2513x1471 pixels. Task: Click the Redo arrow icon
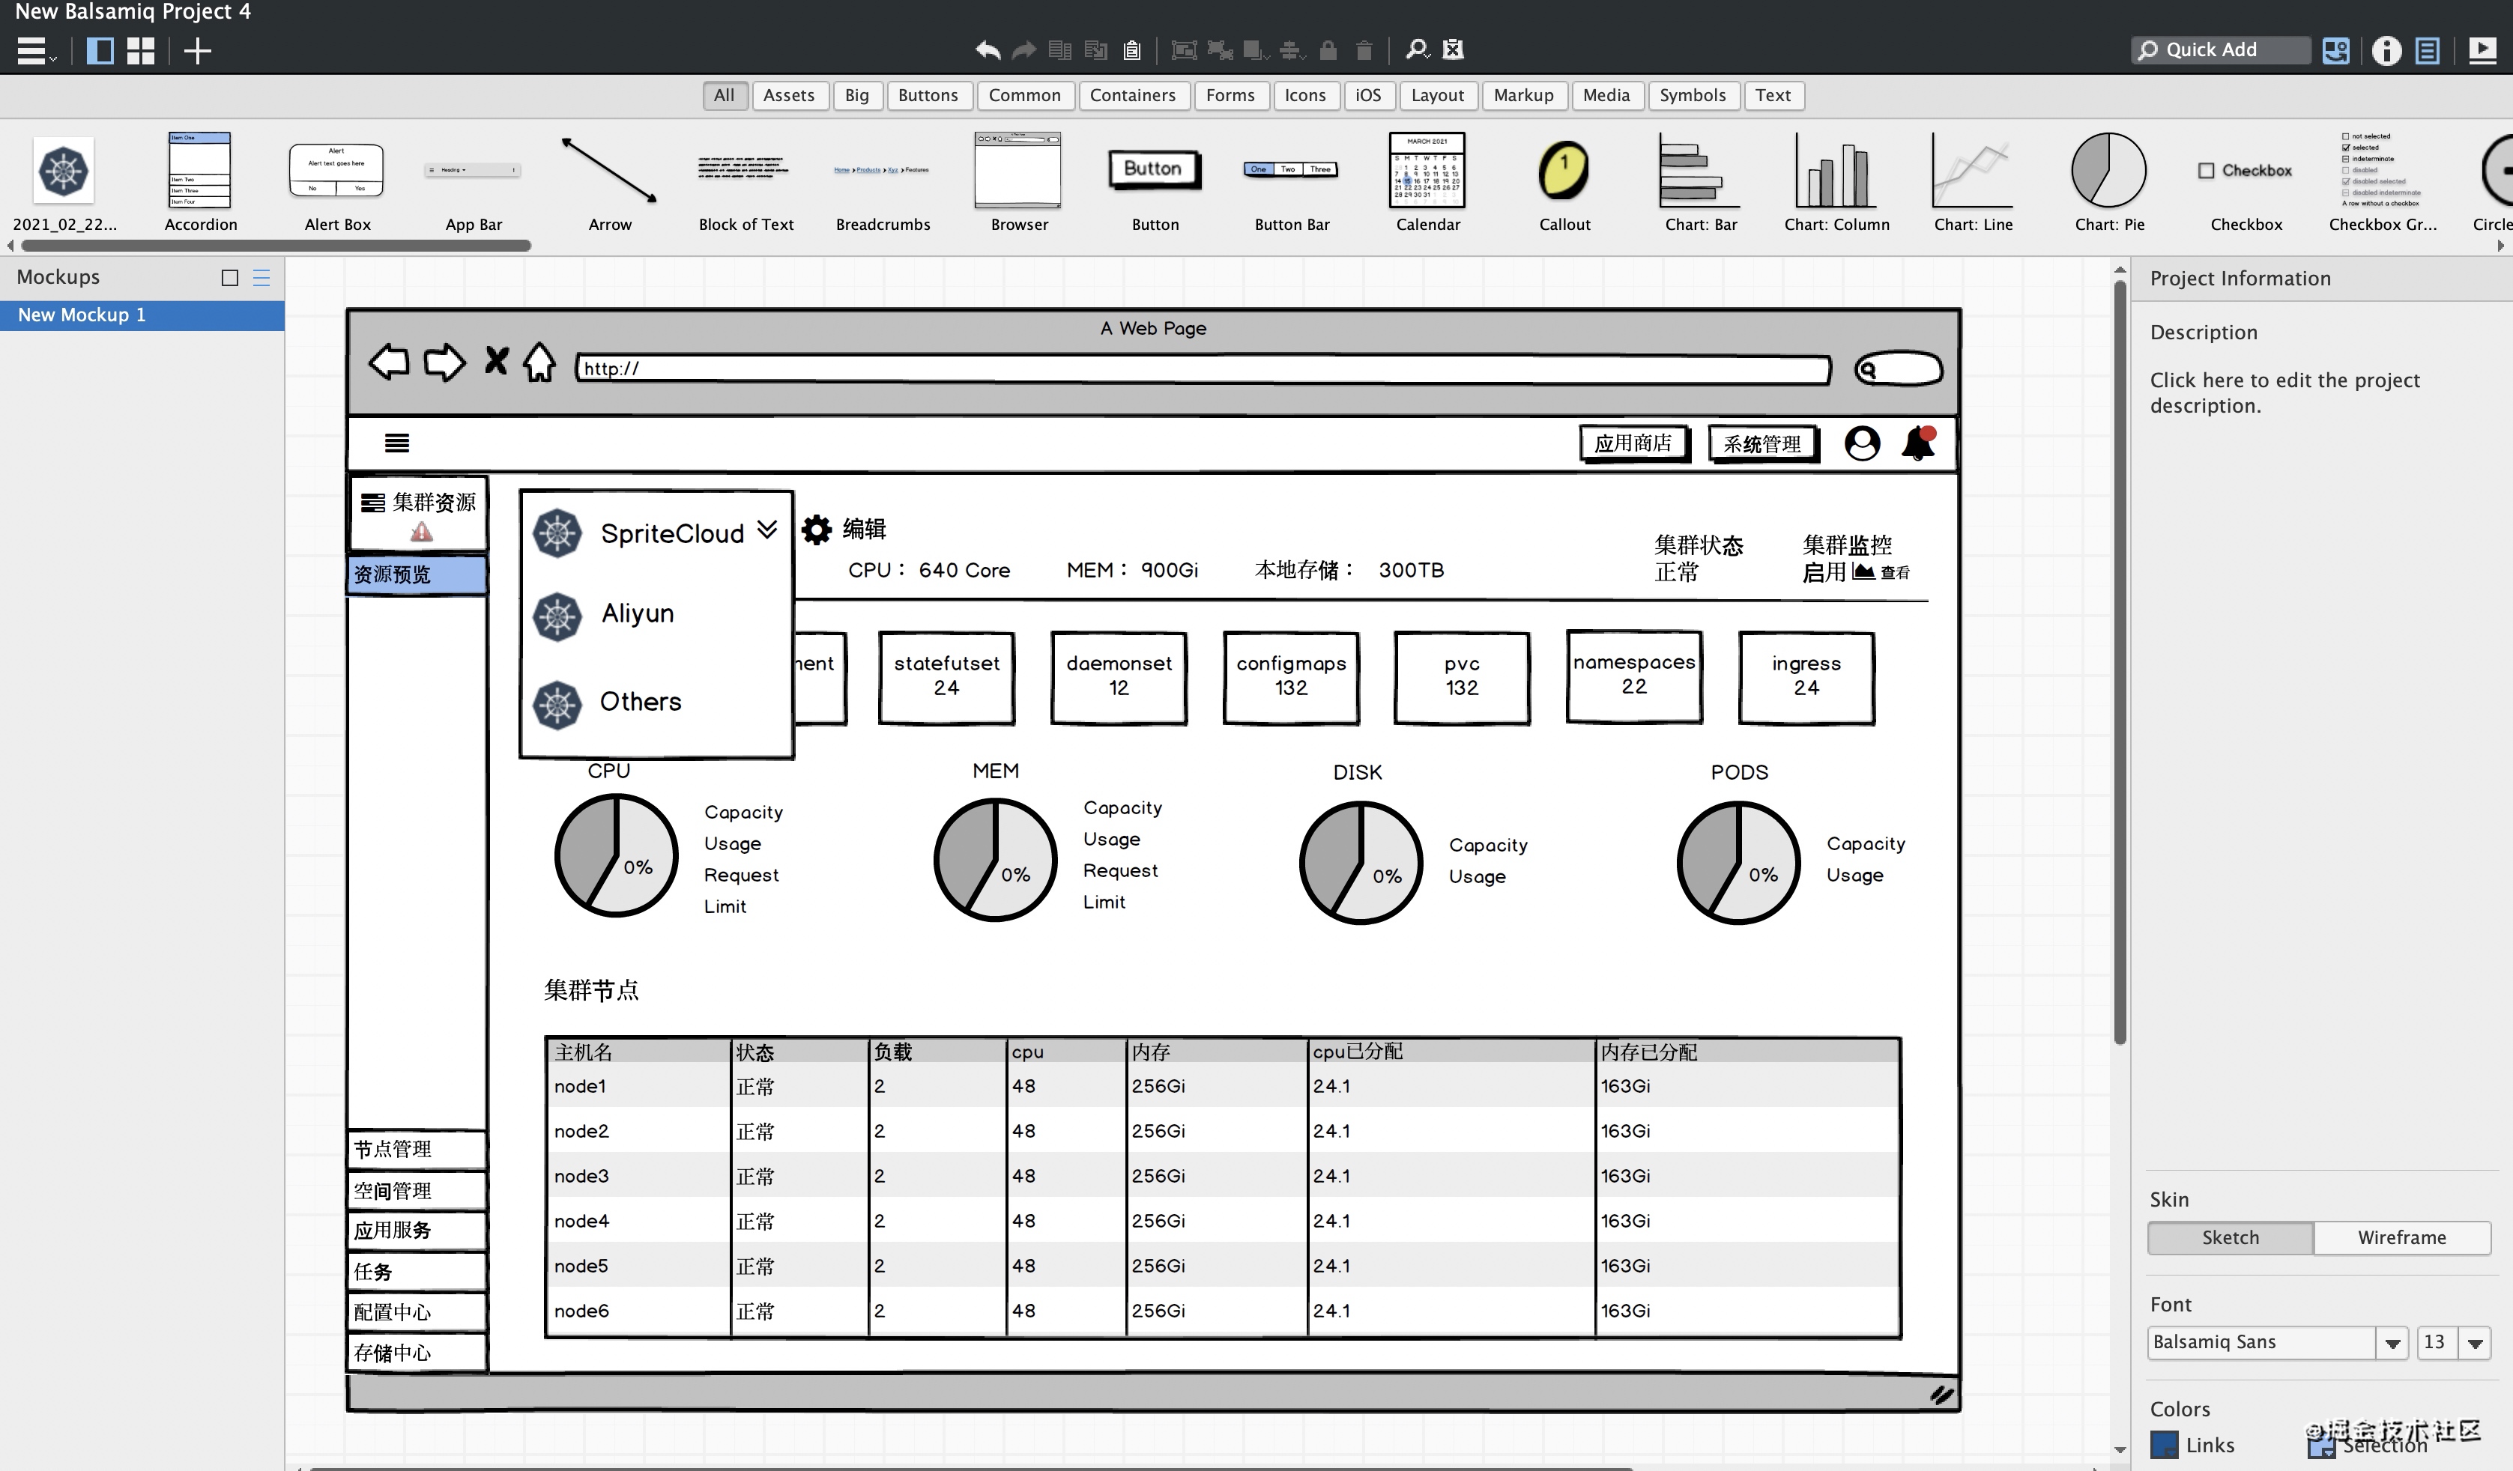pos(1024,50)
